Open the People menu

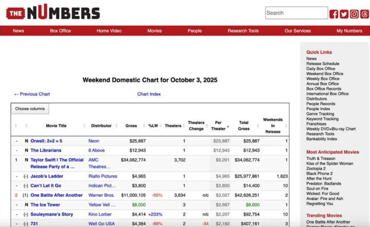click(x=195, y=31)
